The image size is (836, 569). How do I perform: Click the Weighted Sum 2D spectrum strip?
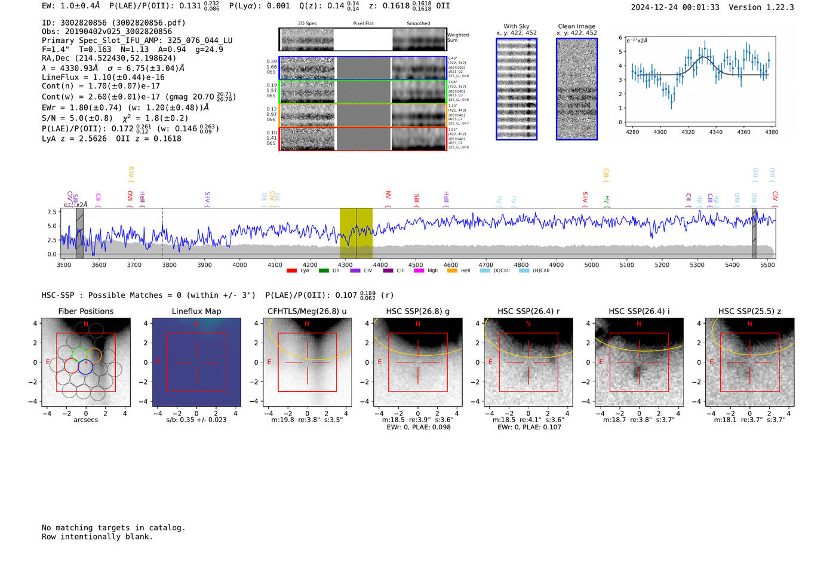363,39
